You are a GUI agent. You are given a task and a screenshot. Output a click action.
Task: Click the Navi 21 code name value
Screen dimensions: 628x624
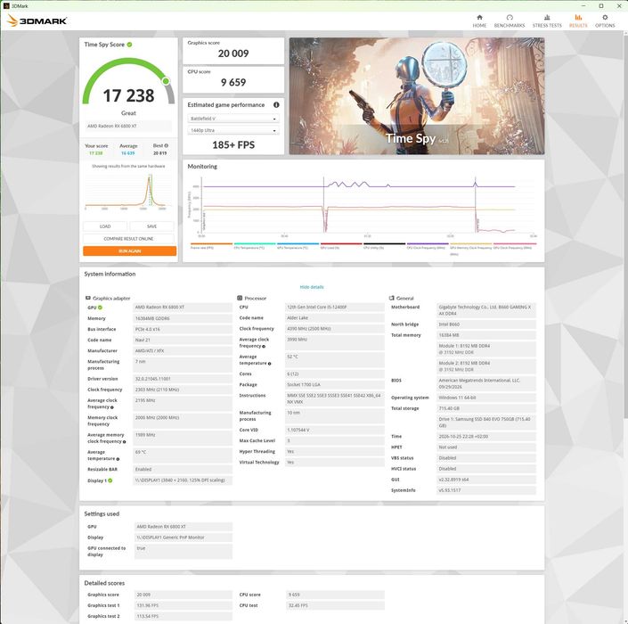(x=183, y=340)
